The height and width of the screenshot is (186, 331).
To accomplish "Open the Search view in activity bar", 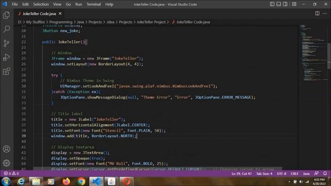I will tap(7, 29).
